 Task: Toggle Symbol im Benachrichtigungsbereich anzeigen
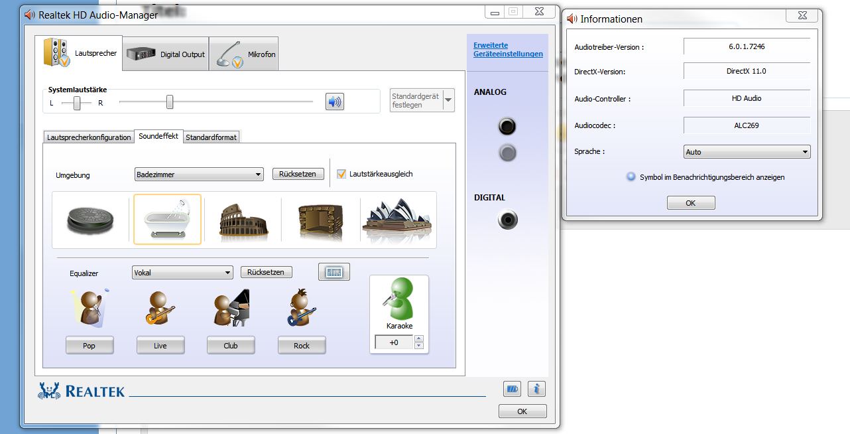(x=631, y=177)
